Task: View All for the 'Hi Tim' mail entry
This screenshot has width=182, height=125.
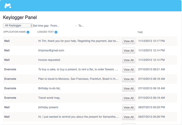Action: point(129,41)
